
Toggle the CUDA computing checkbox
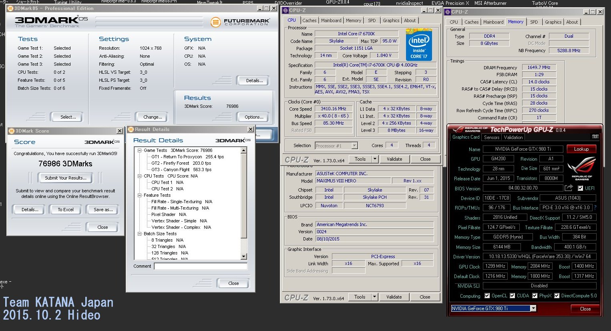pyautogui.click(x=512, y=296)
